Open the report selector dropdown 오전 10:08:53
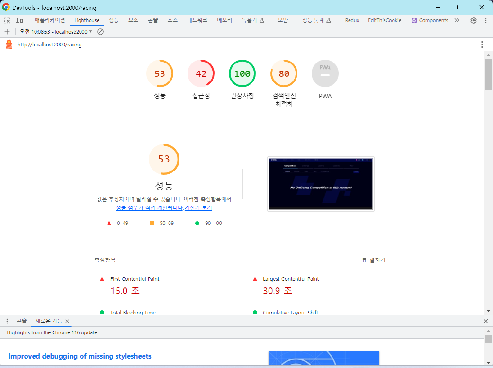Image resolution: width=493 pixels, height=368 pixels. coord(56,32)
